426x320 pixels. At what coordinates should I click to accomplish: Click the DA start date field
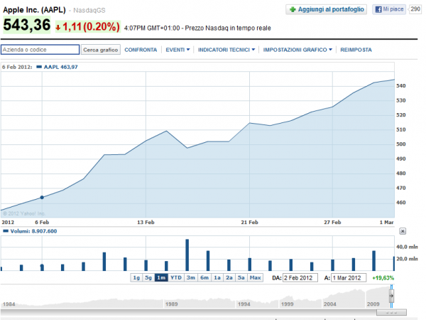(301, 277)
